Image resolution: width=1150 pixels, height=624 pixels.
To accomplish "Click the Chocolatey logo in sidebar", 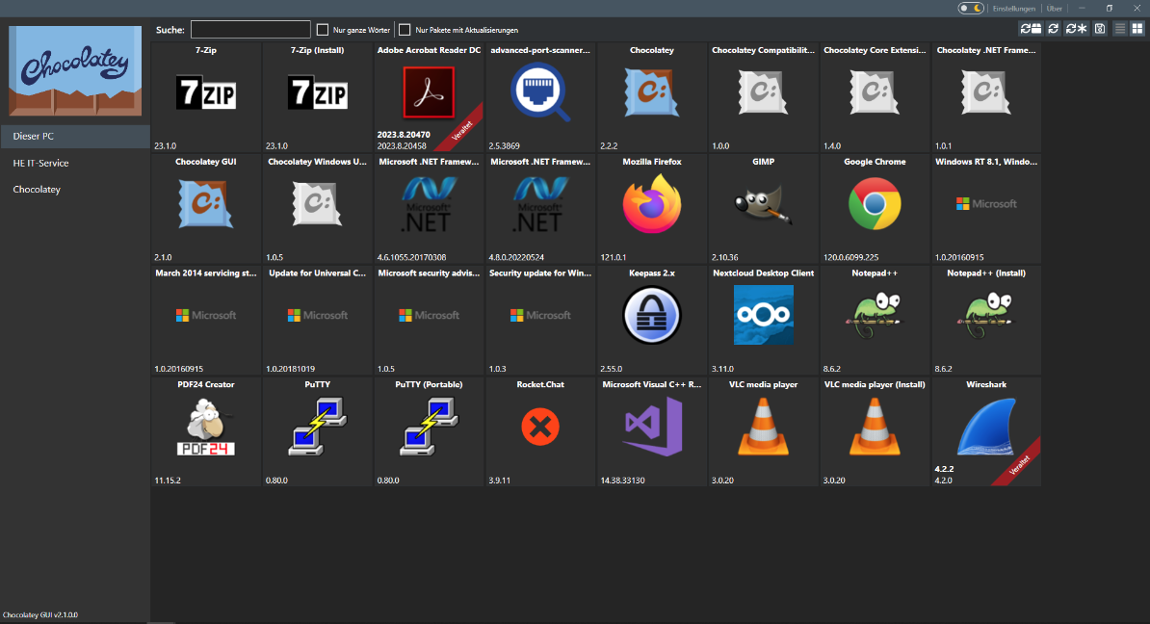I will pos(75,70).
